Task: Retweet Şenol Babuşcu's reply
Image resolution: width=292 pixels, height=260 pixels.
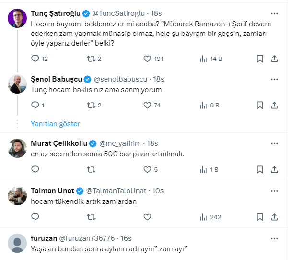Action: click(91, 105)
